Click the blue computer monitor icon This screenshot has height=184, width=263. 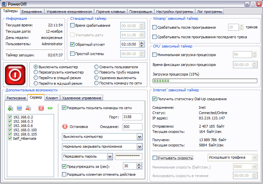click(19, 108)
